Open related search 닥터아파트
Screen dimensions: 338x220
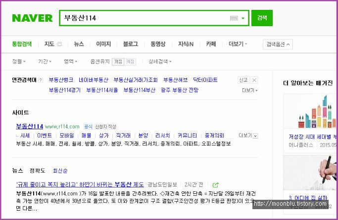(205, 80)
